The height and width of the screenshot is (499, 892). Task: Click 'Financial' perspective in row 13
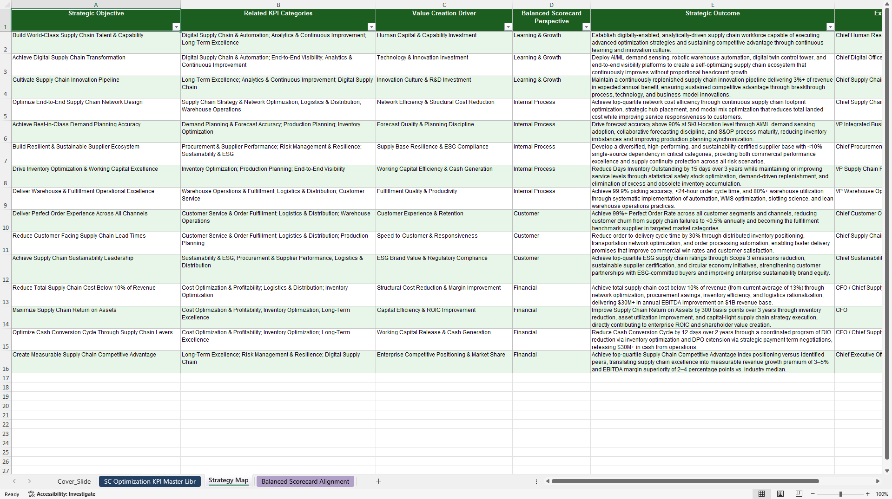[x=551, y=295]
